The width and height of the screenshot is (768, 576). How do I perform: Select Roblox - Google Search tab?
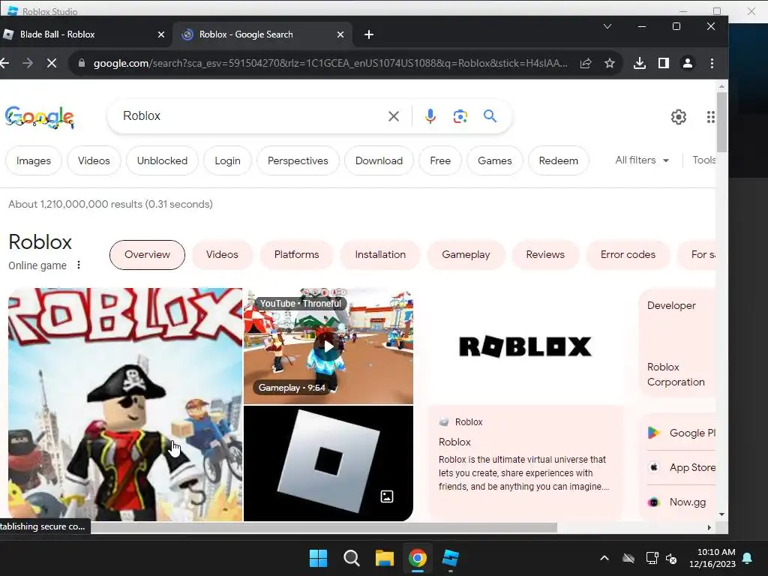pyautogui.click(x=262, y=34)
